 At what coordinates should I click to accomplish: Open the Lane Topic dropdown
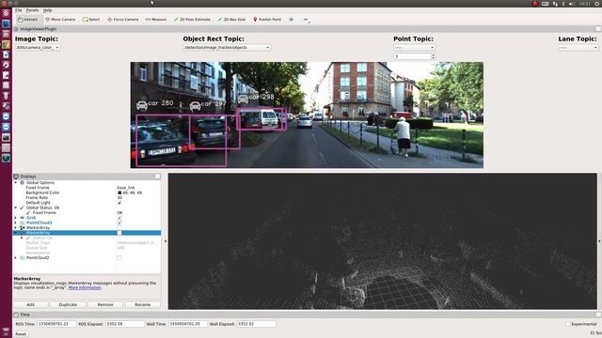point(578,48)
